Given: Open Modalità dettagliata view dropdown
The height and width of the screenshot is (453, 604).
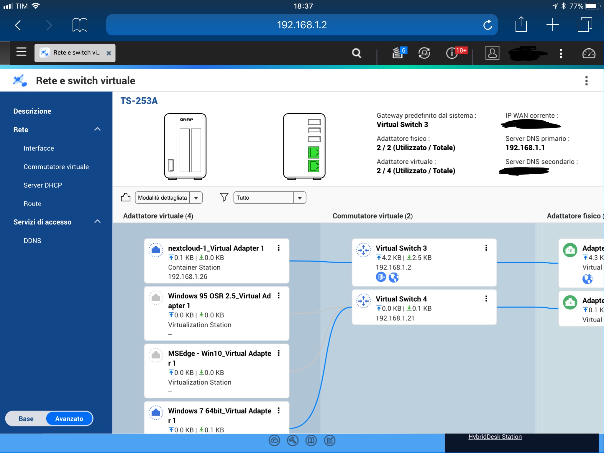Looking at the screenshot, I should click(168, 198).
